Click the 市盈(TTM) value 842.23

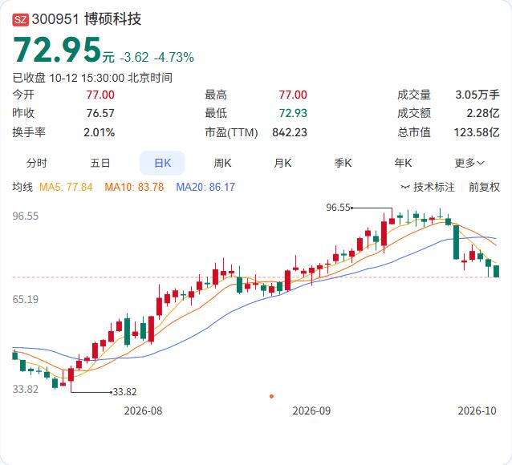click(x=290, y=132)
